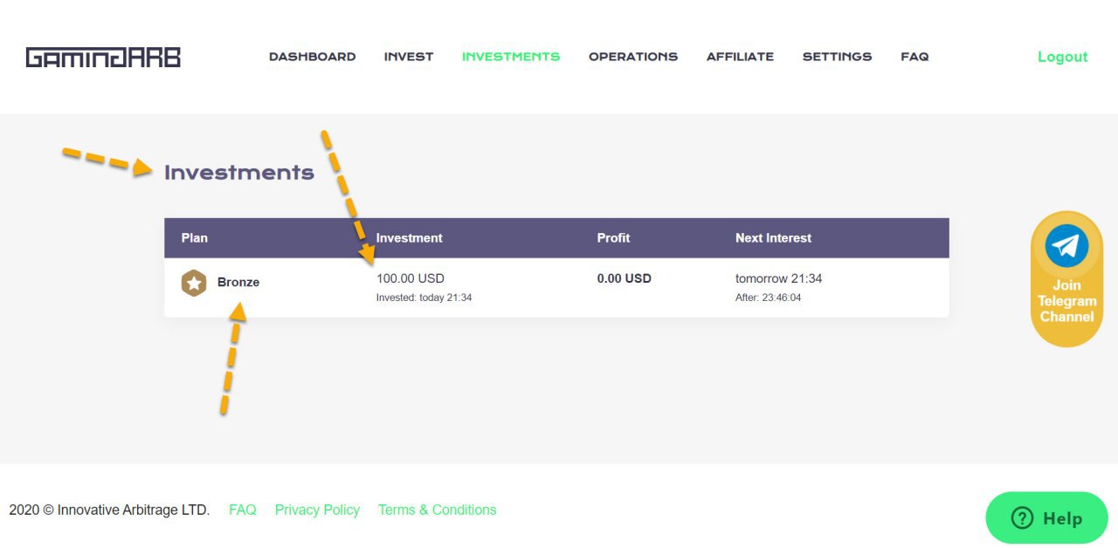1118x548 pixels.
Task: Open Settings from the top navigation
Action: pos(837,57)
